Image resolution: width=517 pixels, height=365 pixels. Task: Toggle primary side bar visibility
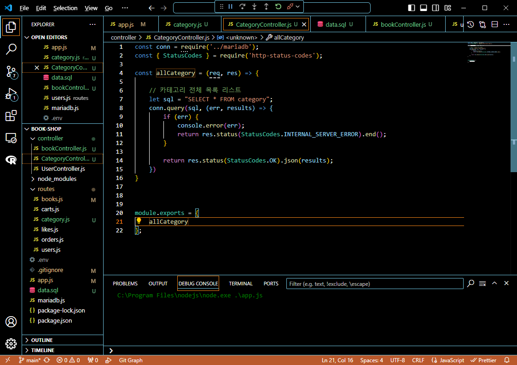[412, 8]
